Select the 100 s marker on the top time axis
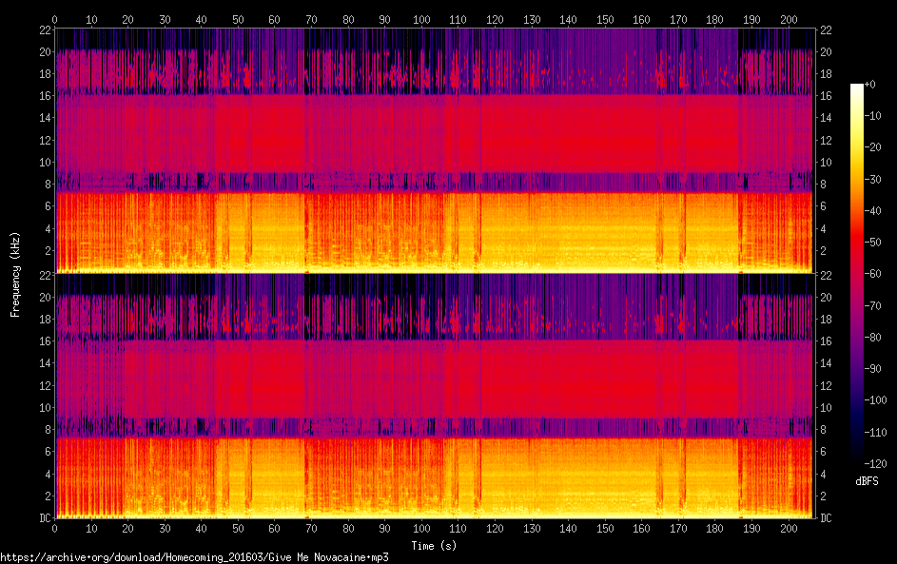The image size is (897, 564). coord(421,19)
